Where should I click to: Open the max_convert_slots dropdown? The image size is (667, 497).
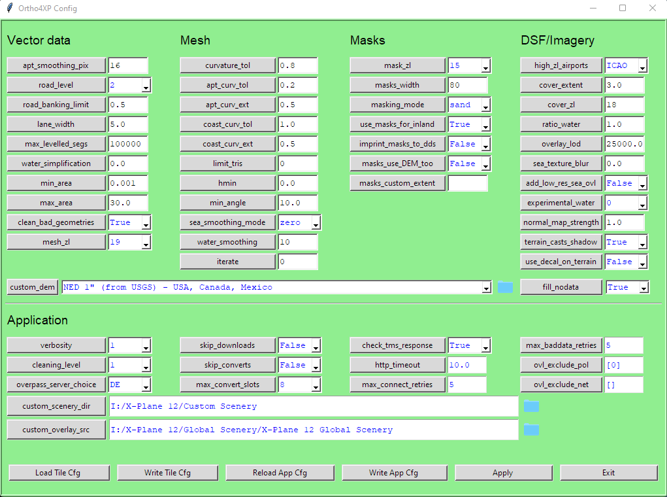click(x=316, y=385)
